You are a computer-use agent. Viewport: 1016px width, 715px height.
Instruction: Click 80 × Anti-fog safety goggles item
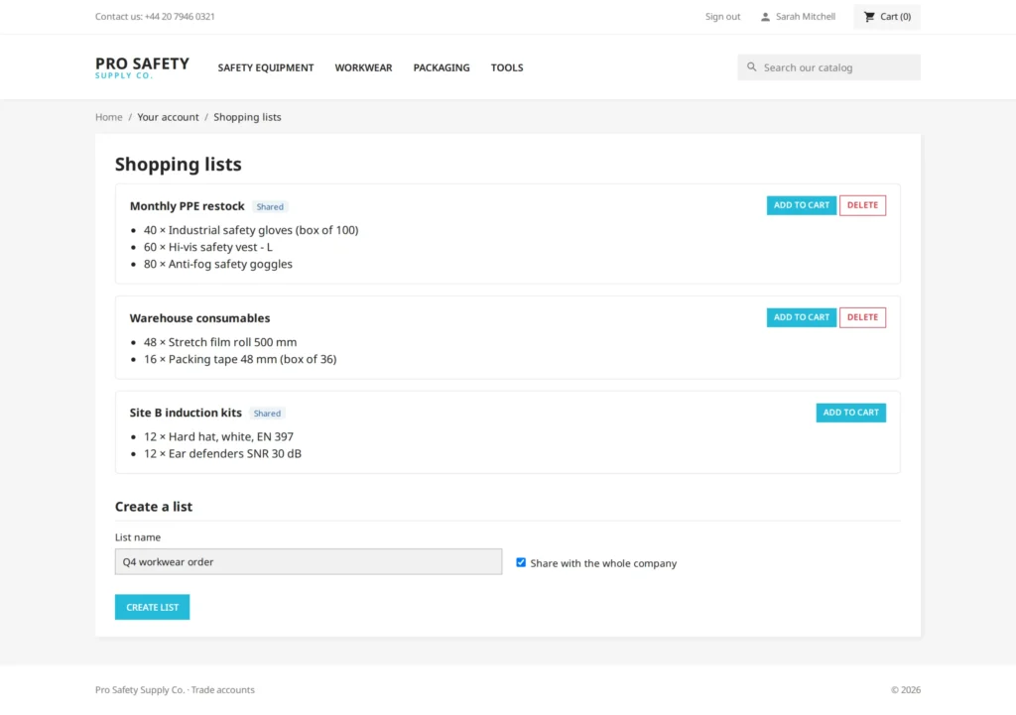coord(217,264)
